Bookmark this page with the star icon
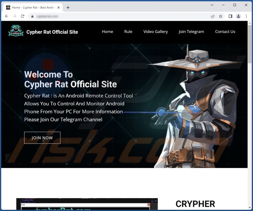The height and width of the screenshot is (211, 253). pyautogui.click(x=221, y=16)
